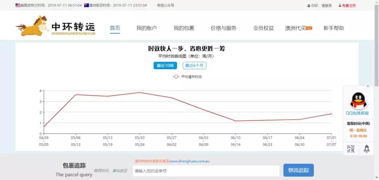Viewport: 379px width, 180px height.
Task: Click the 06/24 data point on chart
Action: pyautogui.click(x=299, y=120)
